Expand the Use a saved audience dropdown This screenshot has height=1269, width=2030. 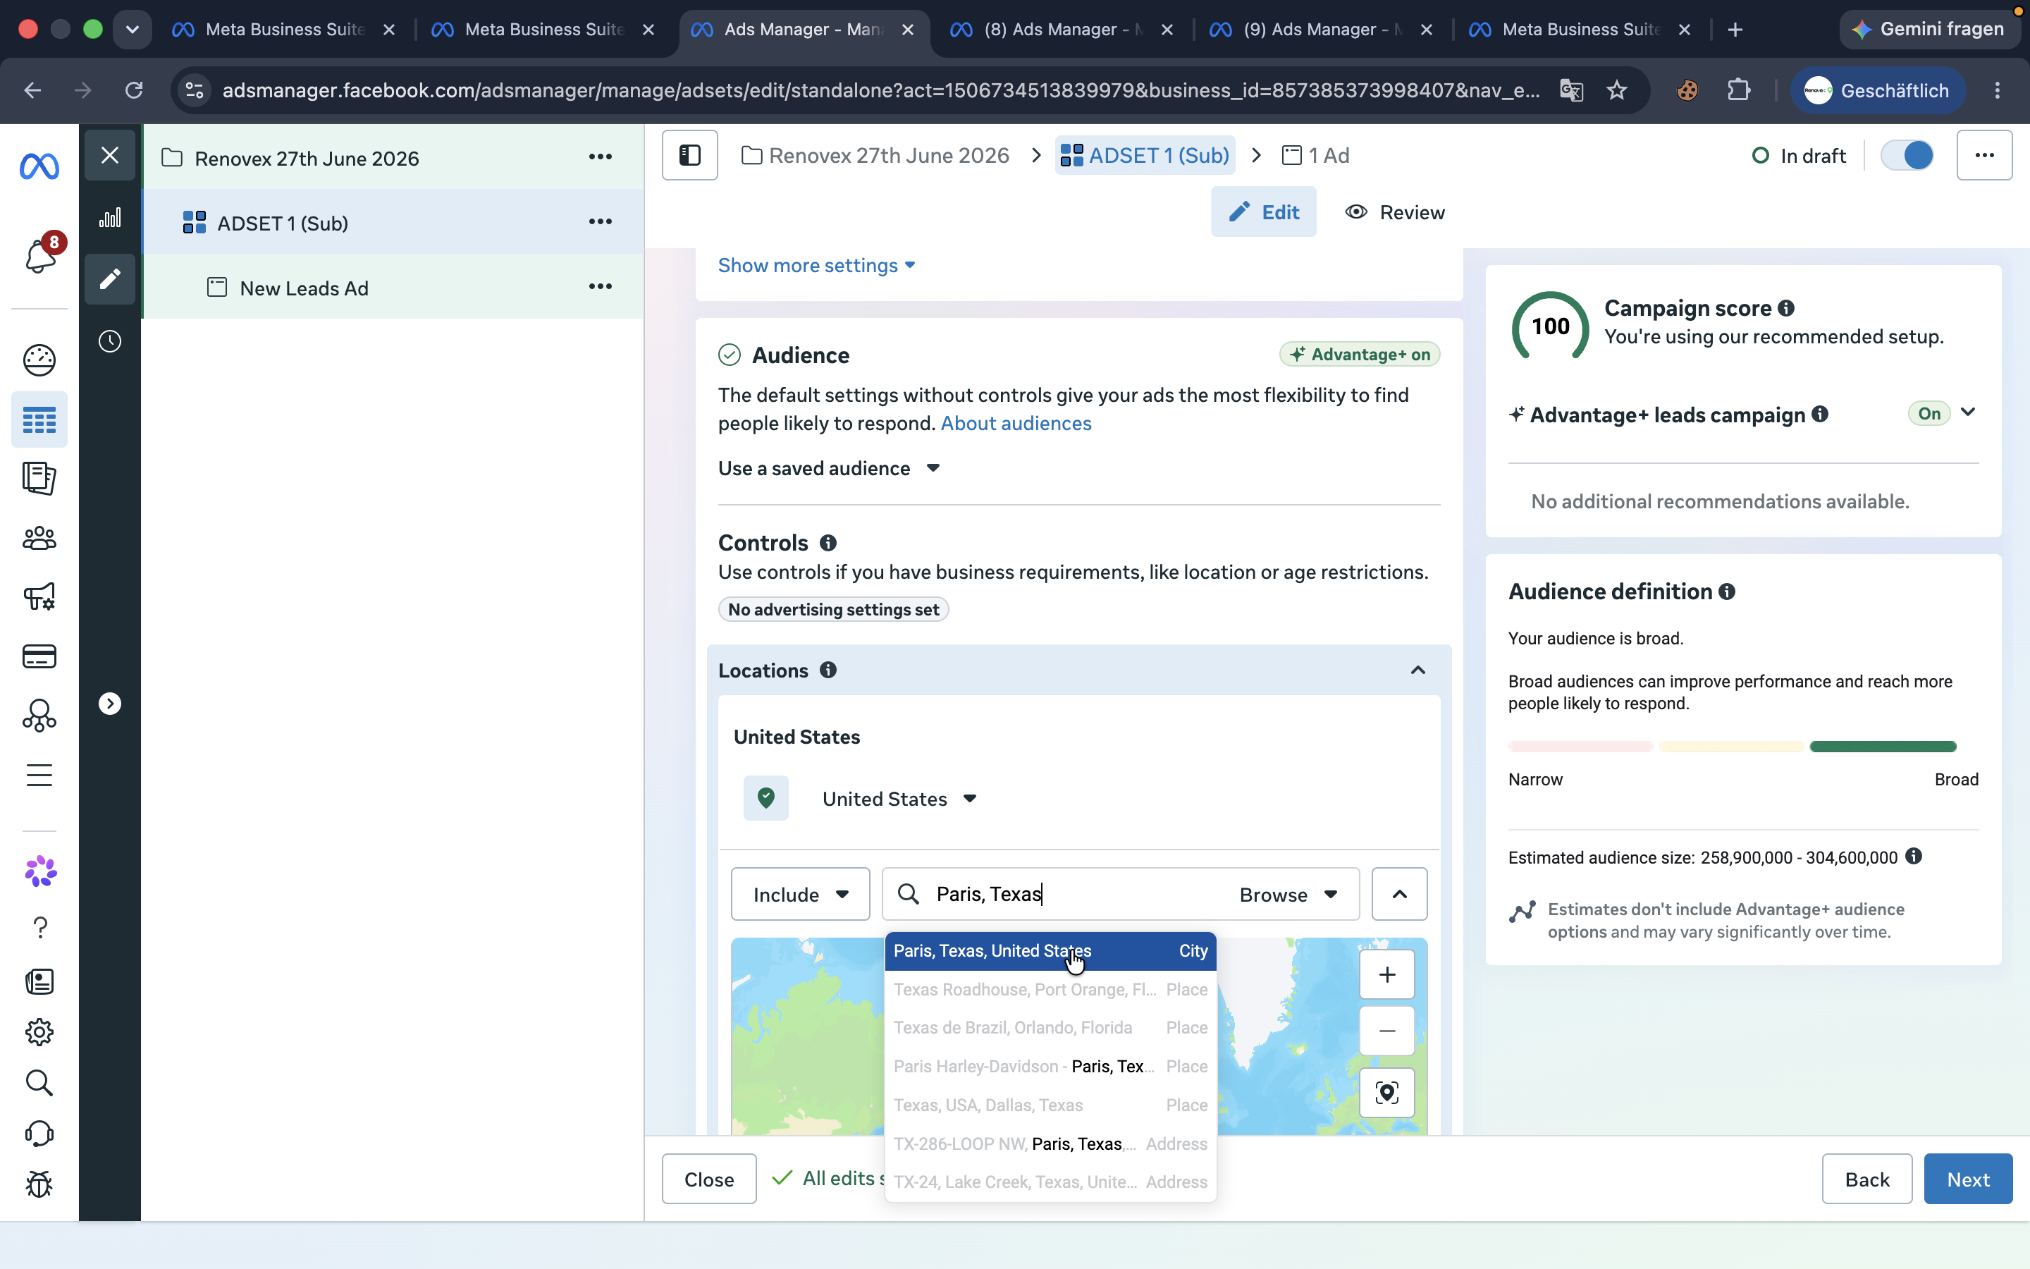click(829, 468)
